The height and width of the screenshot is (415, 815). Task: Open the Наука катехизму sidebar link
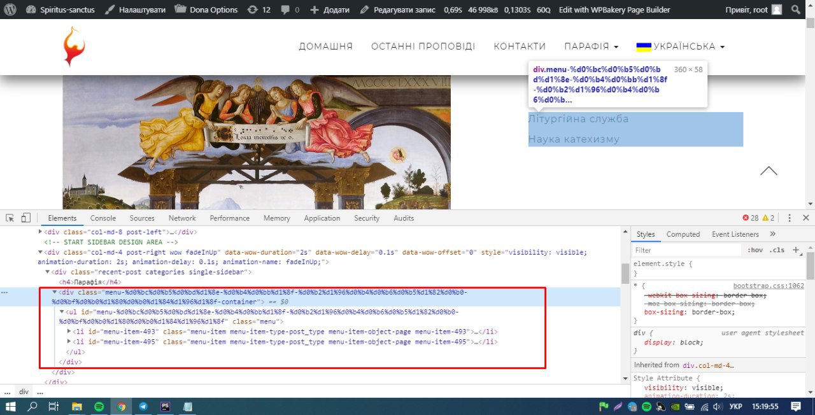click(574, 139)
